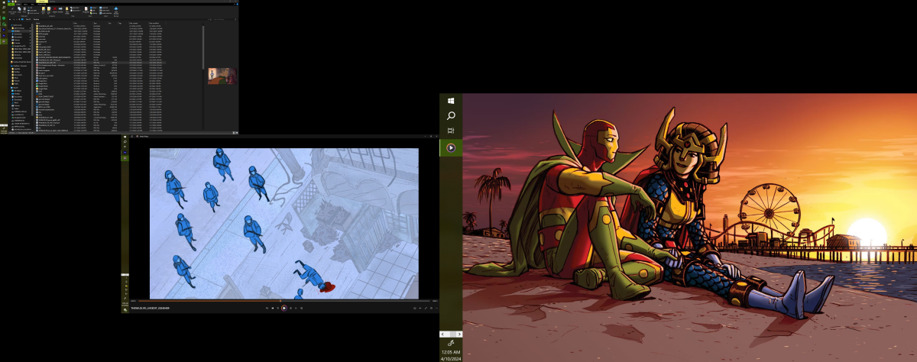The width and height of the screenshot is (917, 362).
Task: Click the Media Player icon on right monitor taskbar
Action: 451,147
